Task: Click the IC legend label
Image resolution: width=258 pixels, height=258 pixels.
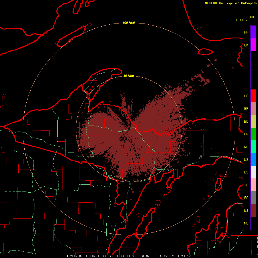Action: tap(246, 185)
